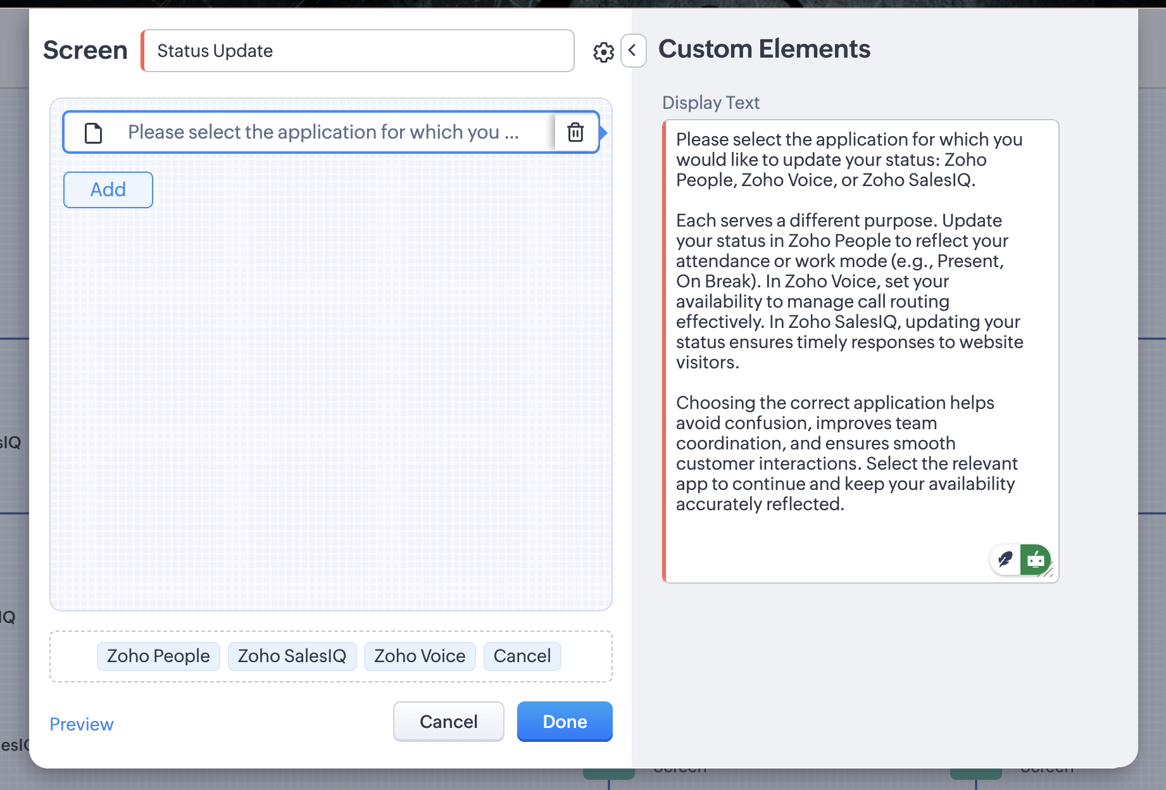Click the Custom Elements heading
The height and width of the screenshot is (790, 1166).
(764, 49)
